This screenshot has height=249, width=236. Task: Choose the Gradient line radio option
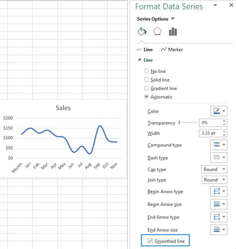146,88
